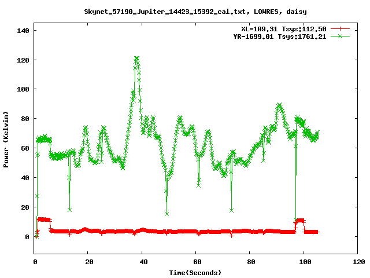Screen dimensions: 370x278
Task: Click y-axis tick label 40
Action: click(x=25, y=178)
